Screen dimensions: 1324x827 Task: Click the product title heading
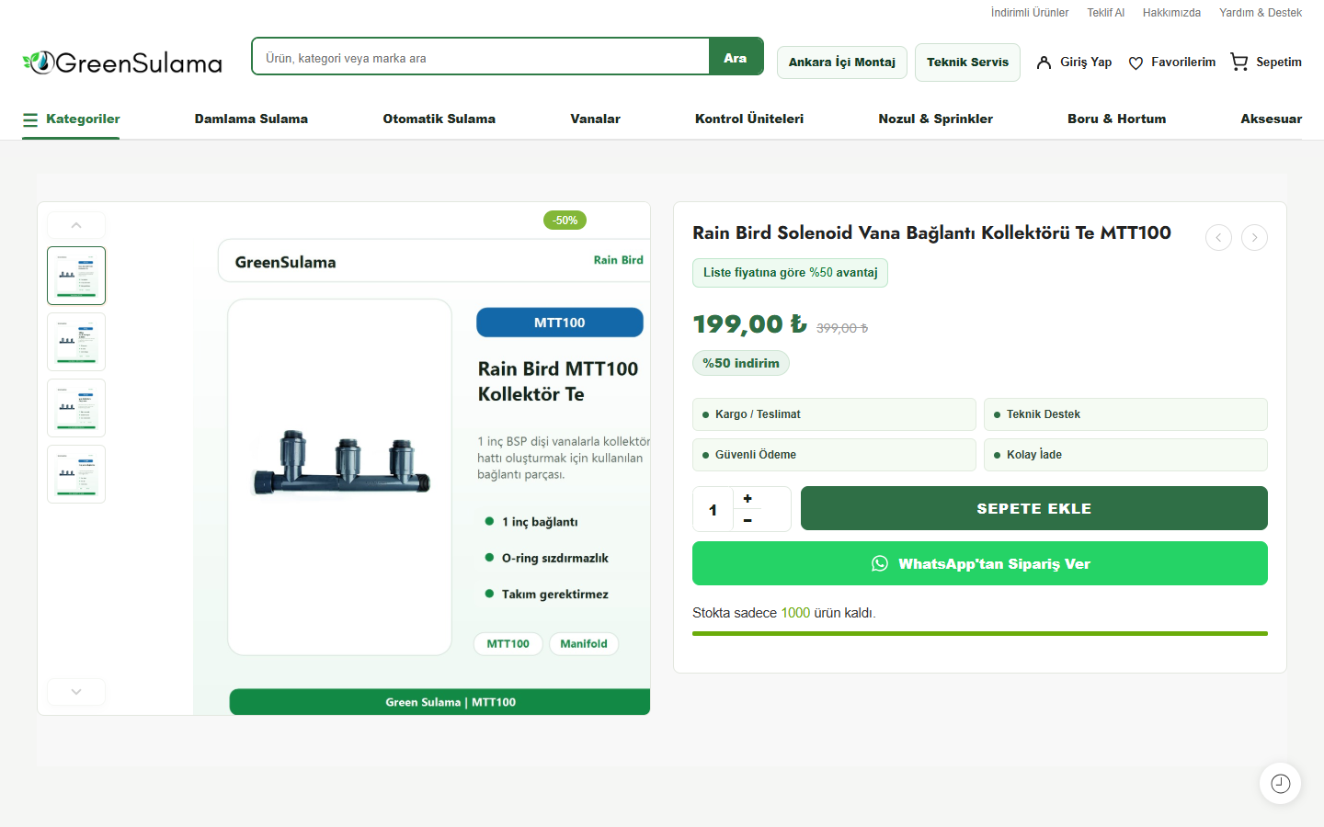[931, 232]
